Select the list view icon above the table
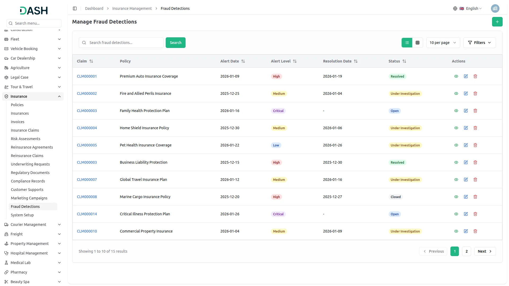The width and height of the screenshot is (509, 286). (407, 43)
